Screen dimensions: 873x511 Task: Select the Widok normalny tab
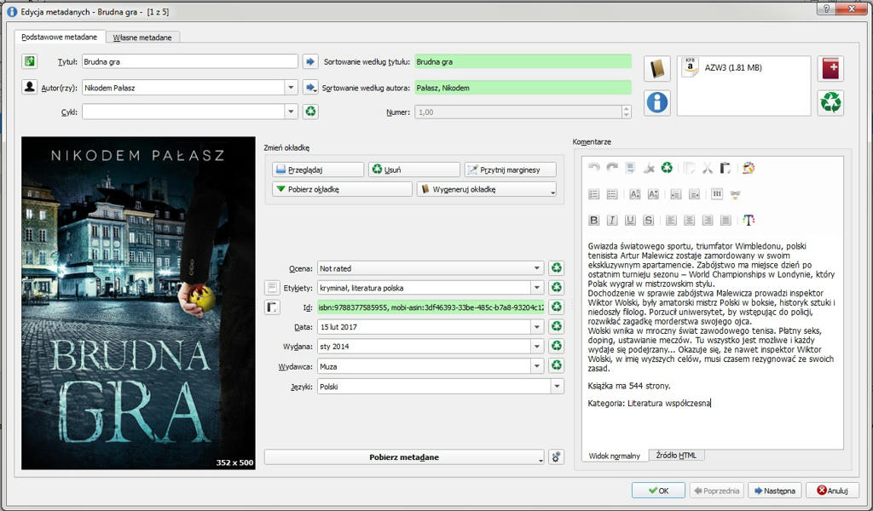615,456
